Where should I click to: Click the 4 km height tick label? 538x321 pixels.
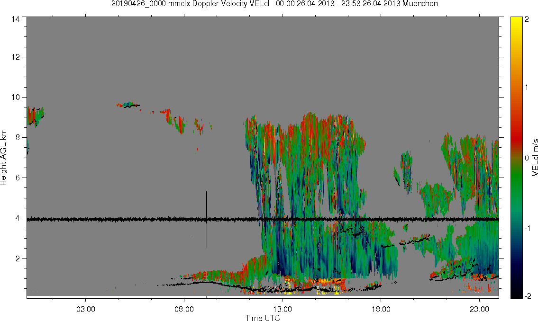(18, 218)
